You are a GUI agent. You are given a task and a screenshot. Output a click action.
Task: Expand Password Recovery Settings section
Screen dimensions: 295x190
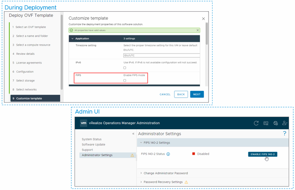[x=141, y=182]
